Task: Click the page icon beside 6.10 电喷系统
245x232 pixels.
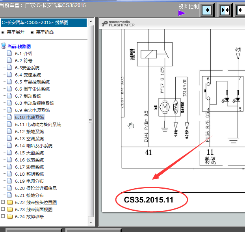Action: pyautogui.click(x=9, y=117)
